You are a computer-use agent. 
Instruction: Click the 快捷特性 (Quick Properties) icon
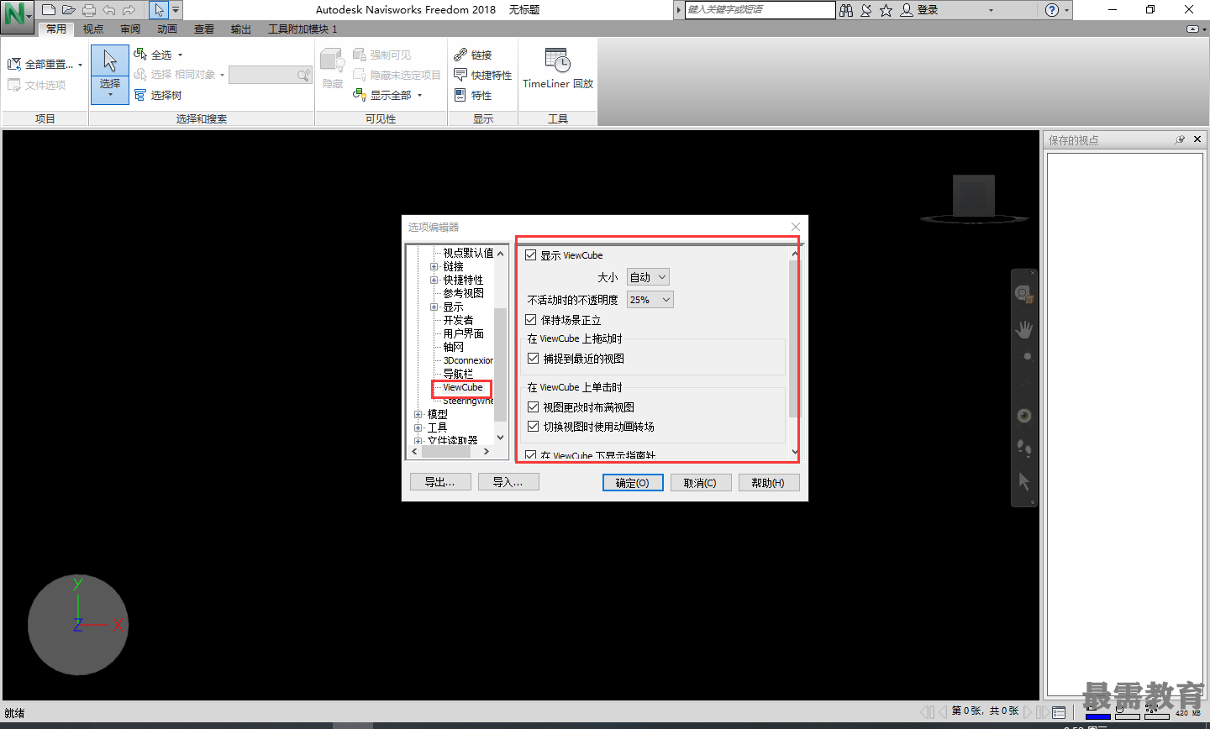460,75
